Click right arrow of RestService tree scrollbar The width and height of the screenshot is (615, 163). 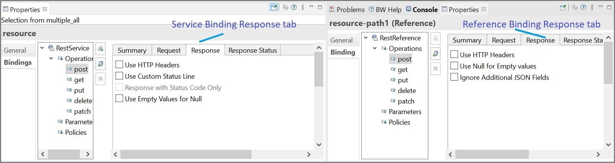(x=88, y=154)
